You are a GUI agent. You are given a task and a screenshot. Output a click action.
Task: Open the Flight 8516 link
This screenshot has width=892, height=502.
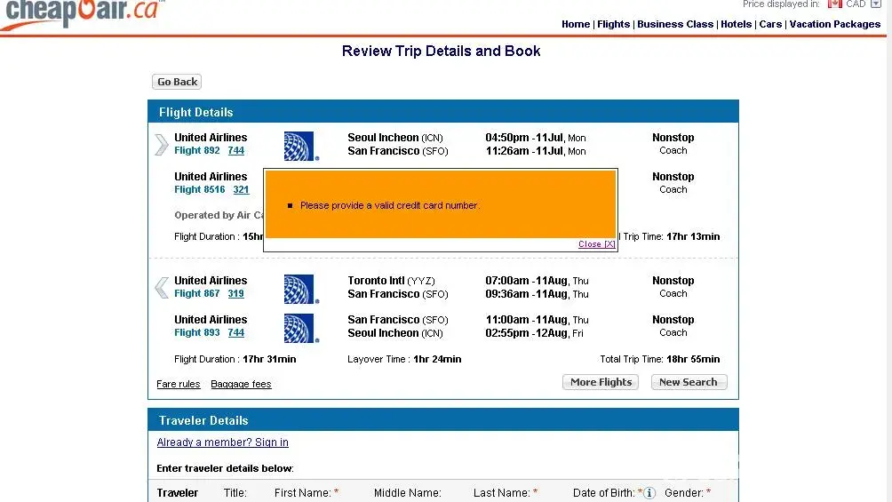[200, 189]
